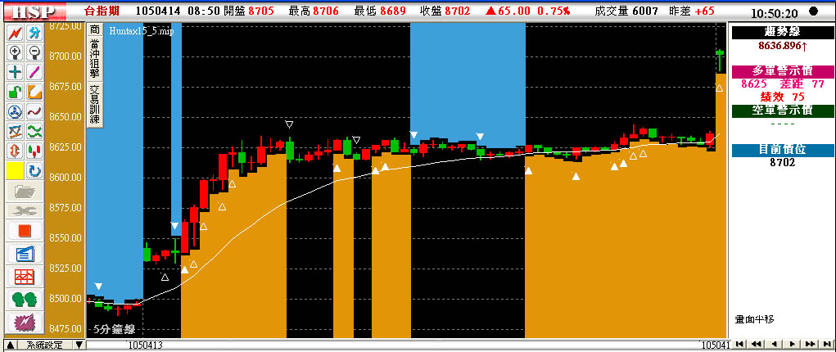Click the 多單警示值 magenta header
This screenshot has width=836, height=352.
[x=782, y=71]
